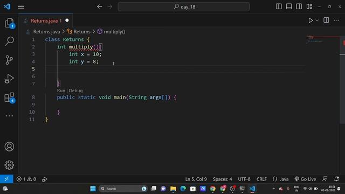Open the remote window indicator in status bar

tap(6, 179)
